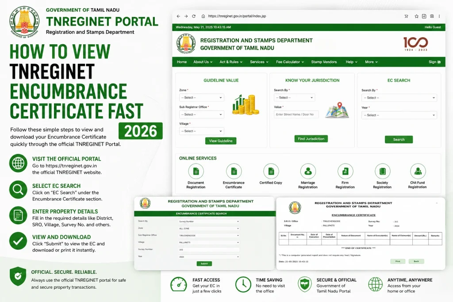Click the browser address bar URL
This screenshot has height=302, width=453.
point(237,16)
